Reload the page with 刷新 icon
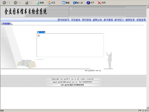Screen dimensions: 149x112 pos(38,3)
